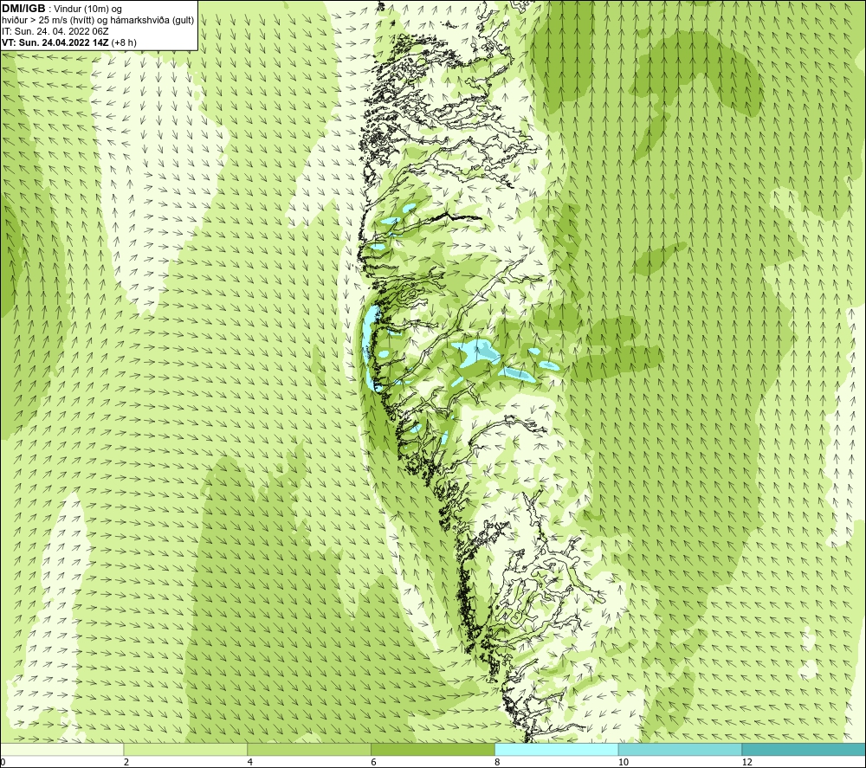The height and width of the screenshot is (768, 866).
Task: Click the '10' label under the color scale
Action: (624, 762)
